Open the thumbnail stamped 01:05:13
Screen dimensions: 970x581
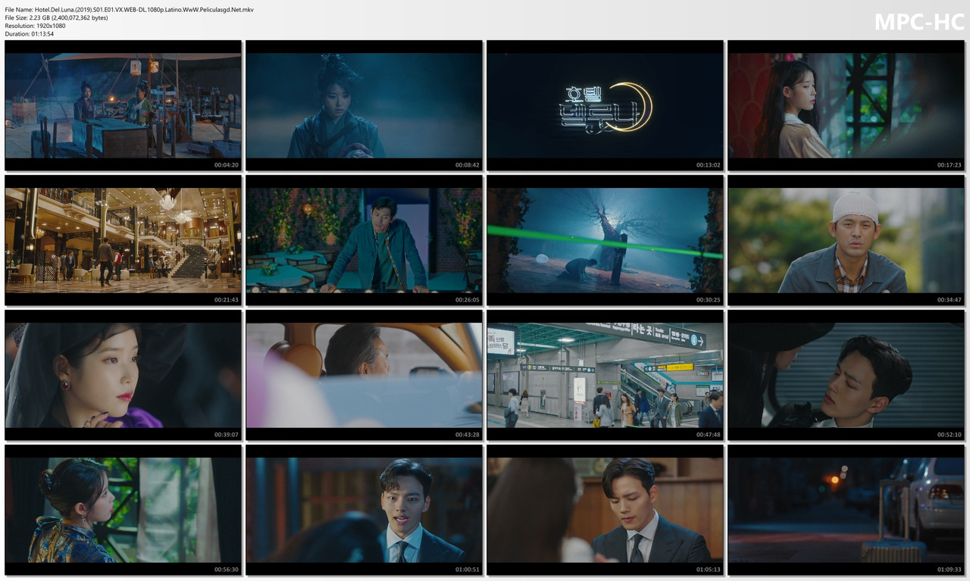pyautogui.click(x=605, y=510)
